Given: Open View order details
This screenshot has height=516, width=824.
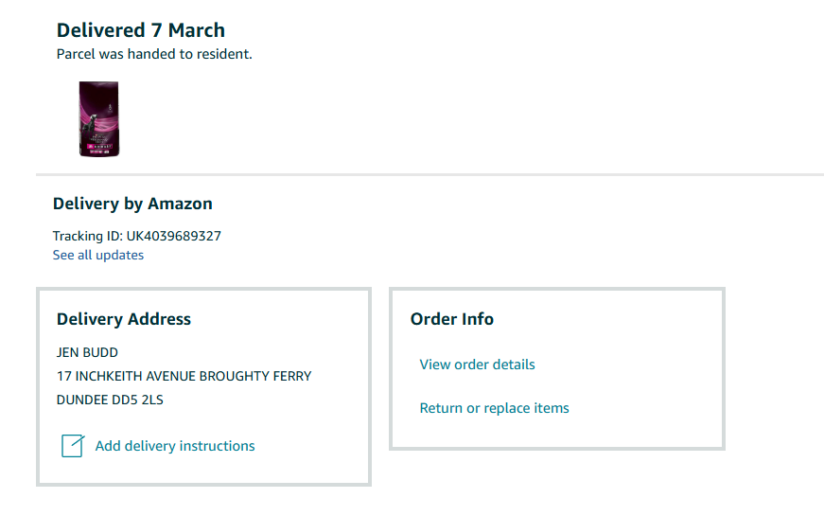Looking at the screenshot, I should click(477, 365).
